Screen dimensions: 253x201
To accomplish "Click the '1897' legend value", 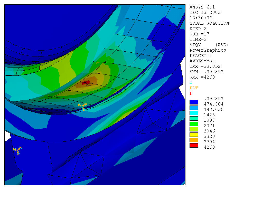I will click(x=209, y=120).
